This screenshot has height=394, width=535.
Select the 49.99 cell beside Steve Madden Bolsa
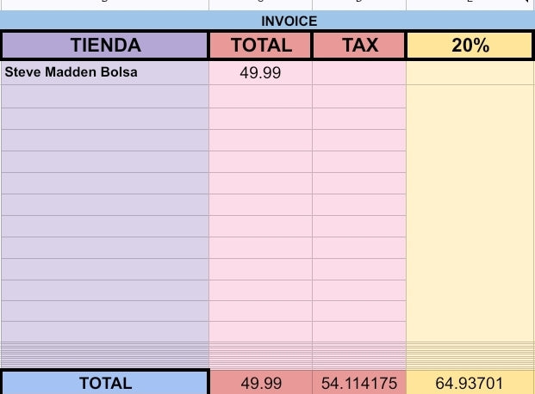[260, 73]
